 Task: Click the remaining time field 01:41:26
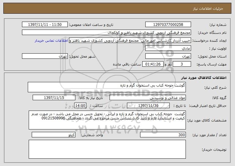(x=153, y=64)
